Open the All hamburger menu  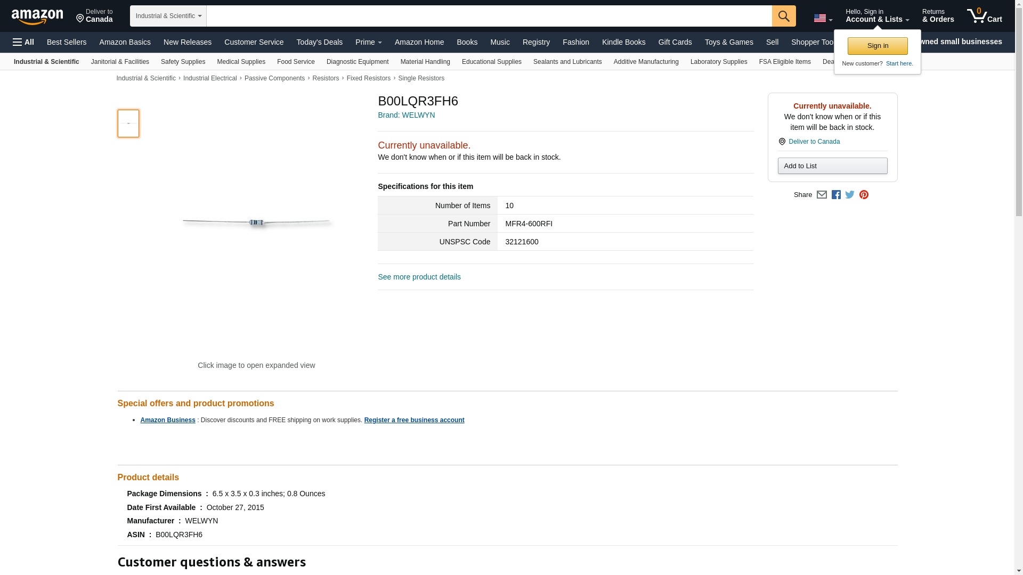pyautogui.click(x=23, y=42)
